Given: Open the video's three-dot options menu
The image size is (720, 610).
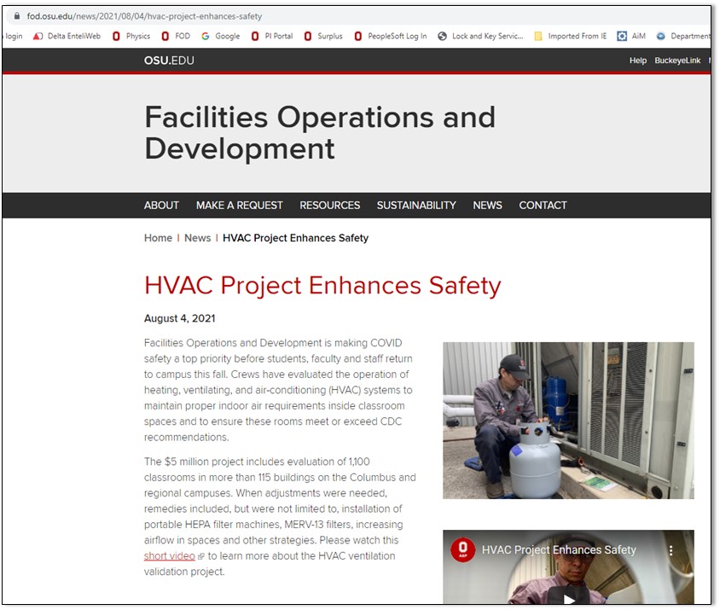Looking at the screenshot, I should click(671, 550).
